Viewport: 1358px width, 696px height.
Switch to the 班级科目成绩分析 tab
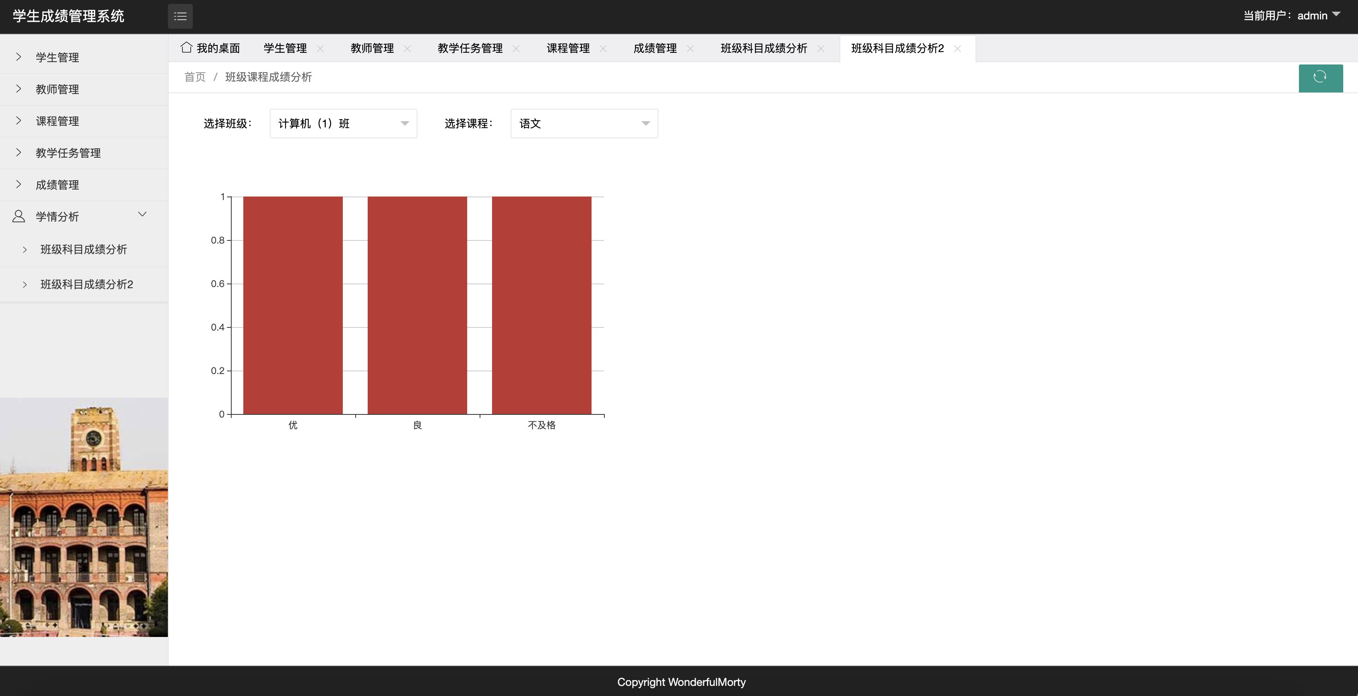763,49
